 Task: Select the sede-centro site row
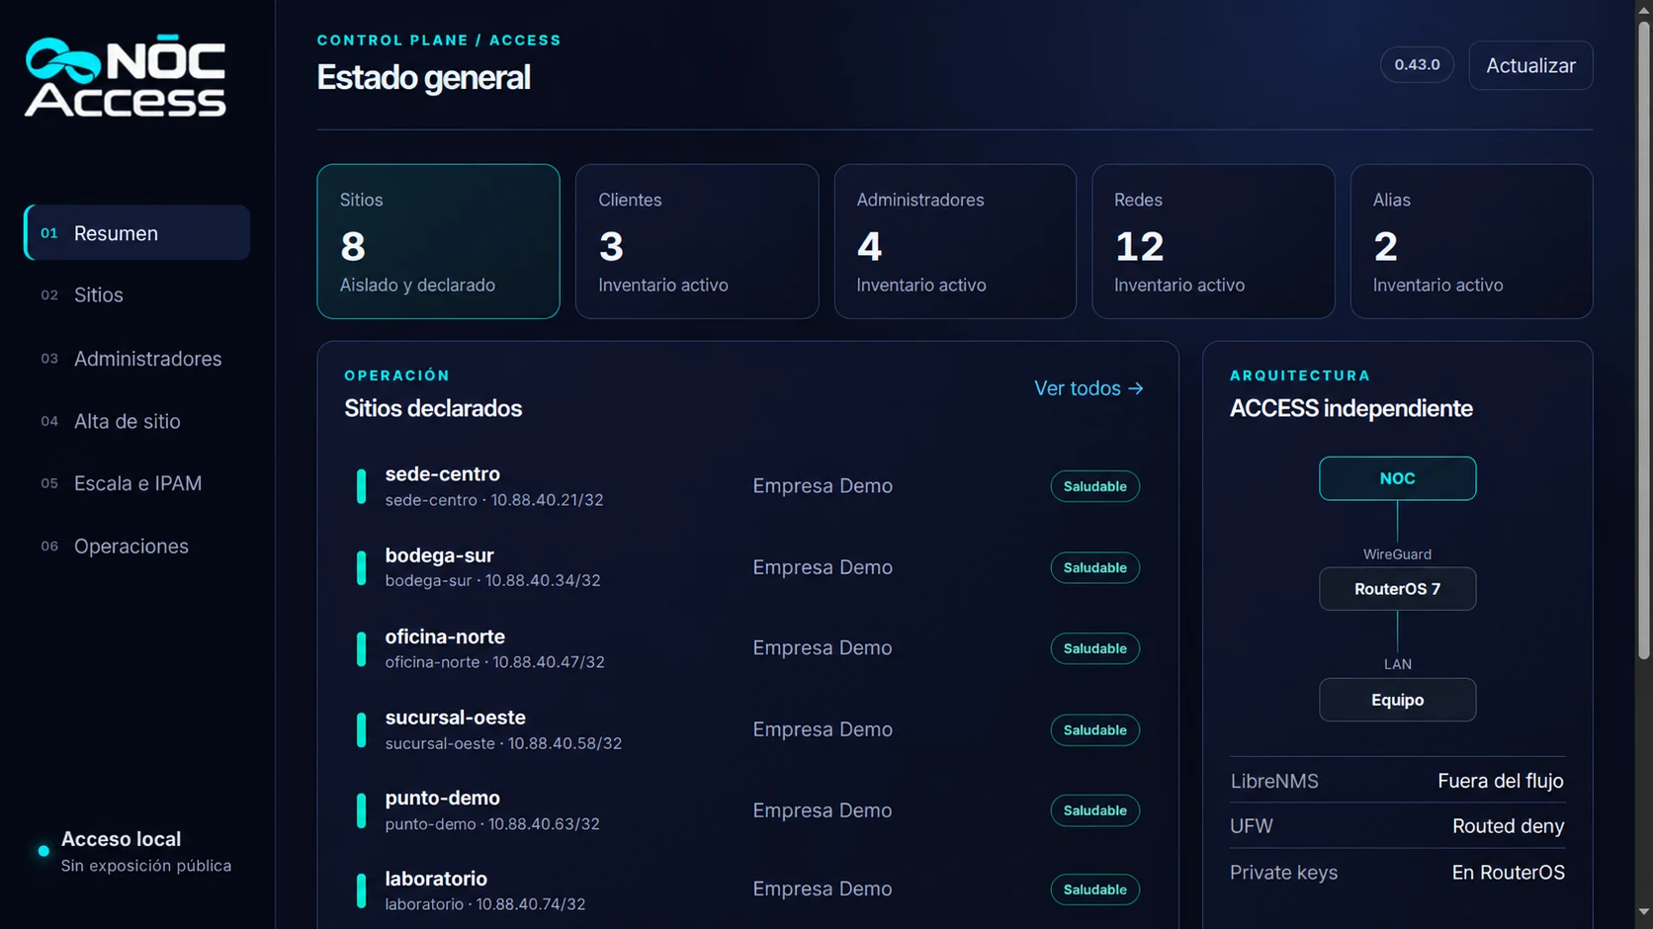747,486
